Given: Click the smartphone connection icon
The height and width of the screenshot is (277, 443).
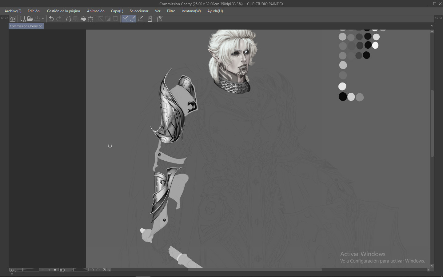Looking at the screenshot, I should point(150,19).
